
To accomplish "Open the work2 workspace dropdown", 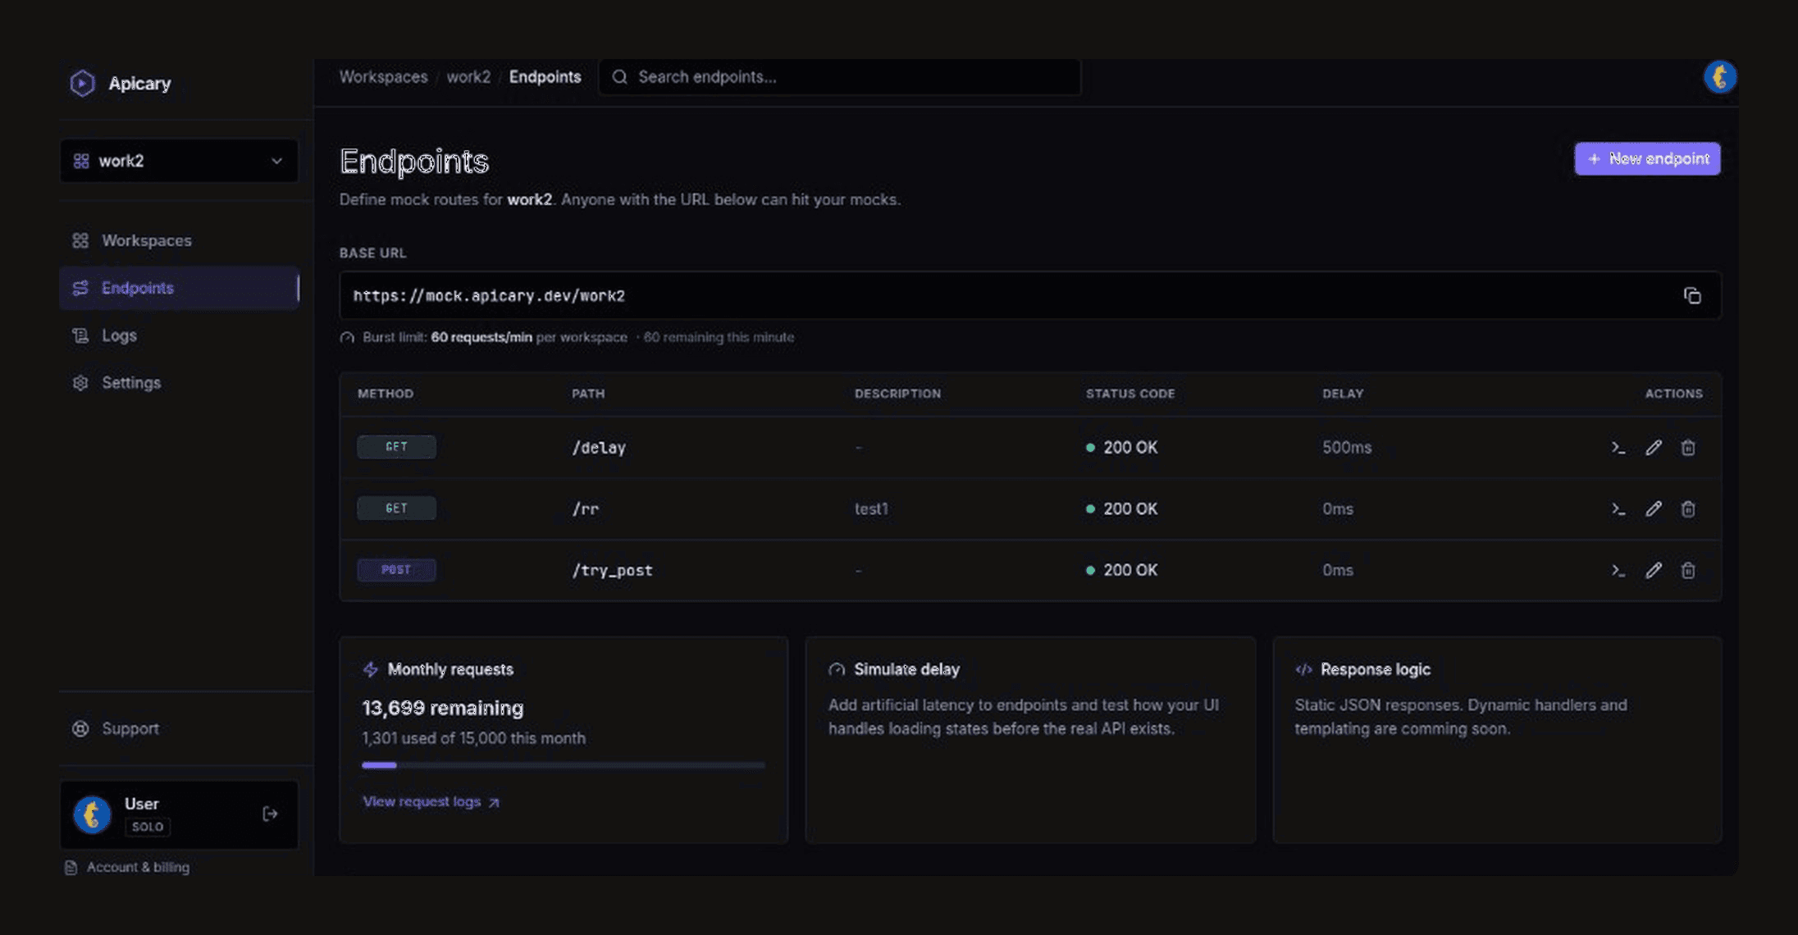I will coord(179,161).
